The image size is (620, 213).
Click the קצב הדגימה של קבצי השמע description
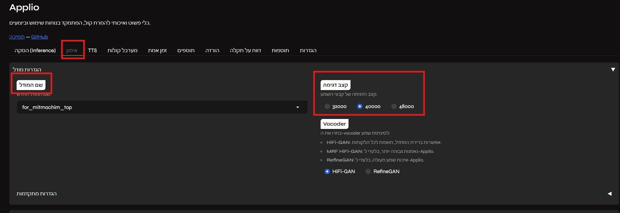click(x=349, y=94)
